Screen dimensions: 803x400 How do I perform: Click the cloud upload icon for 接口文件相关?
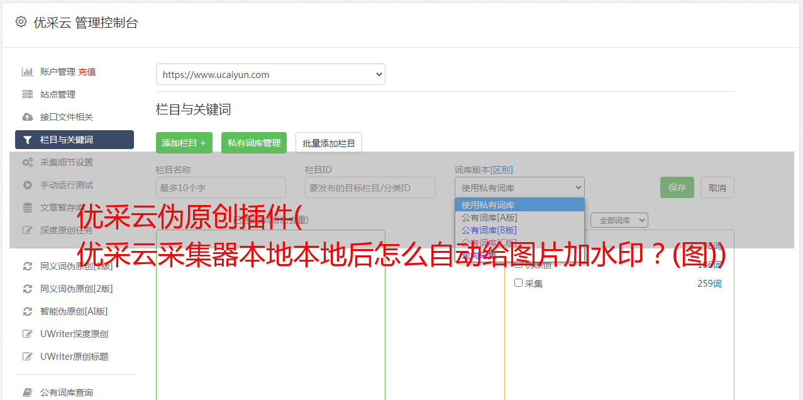pos(28,117)
